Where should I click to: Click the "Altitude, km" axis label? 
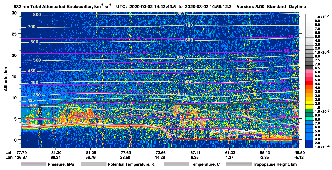(6, 80)
